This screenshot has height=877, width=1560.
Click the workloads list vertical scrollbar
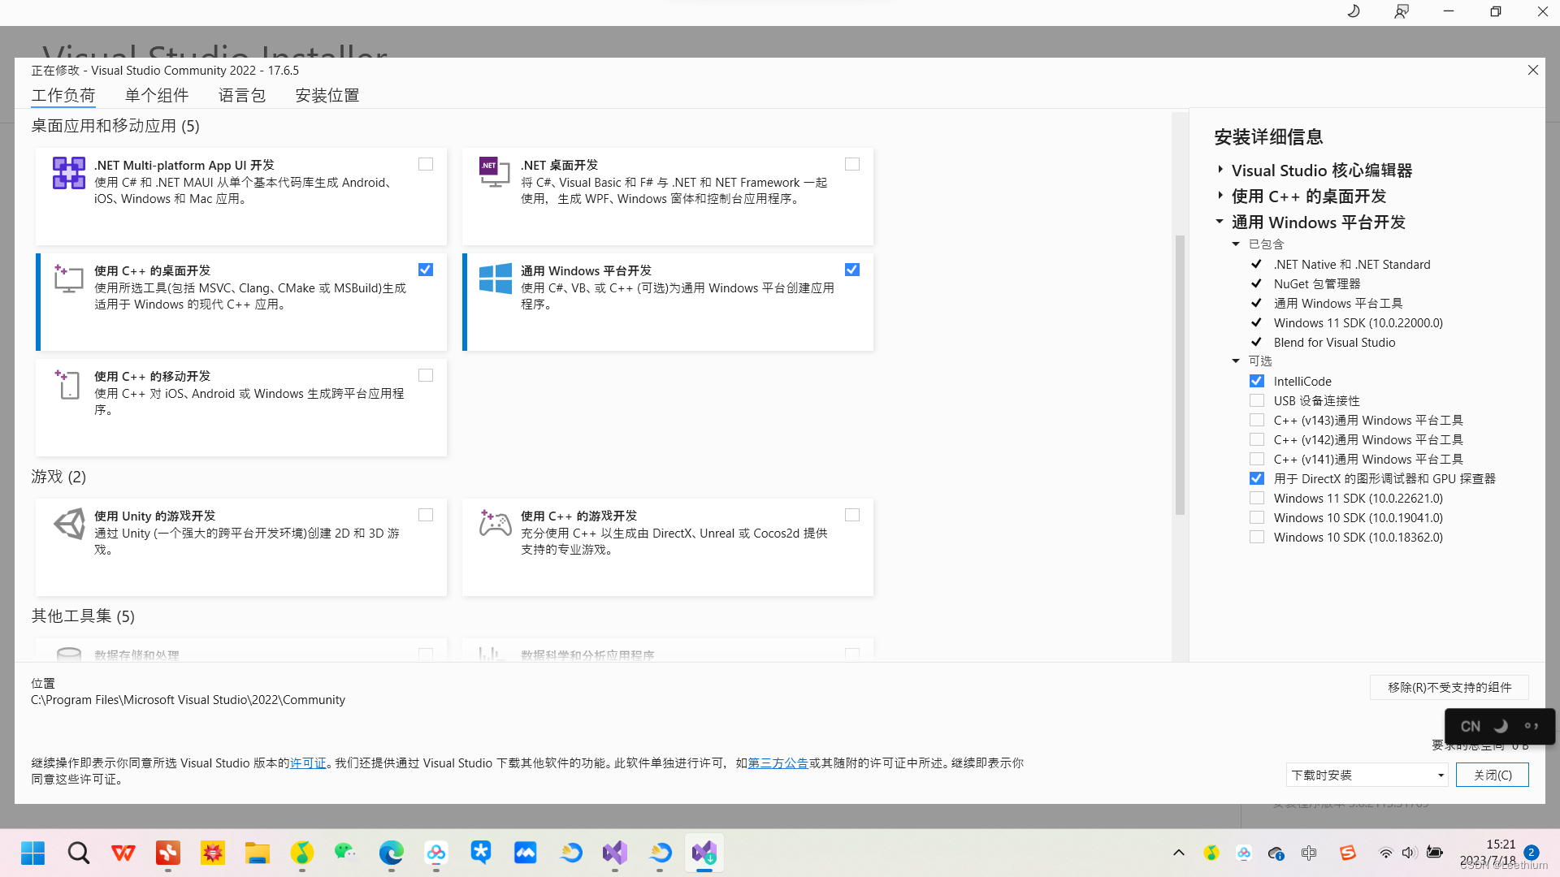[1180, 374]
